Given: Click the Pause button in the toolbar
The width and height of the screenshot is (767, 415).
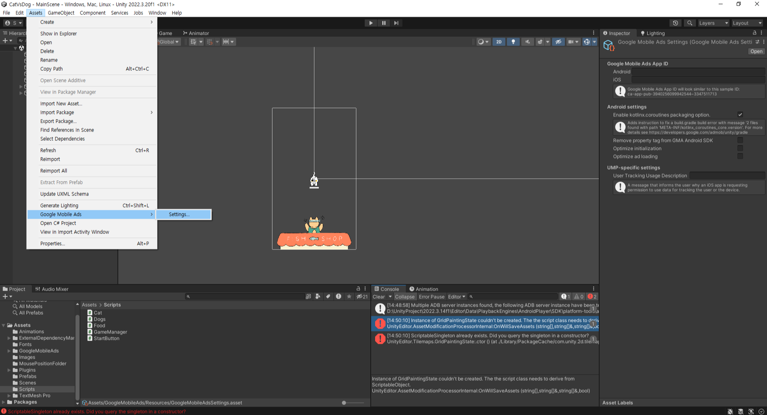Looking at the screenshot, I should 383,23.
